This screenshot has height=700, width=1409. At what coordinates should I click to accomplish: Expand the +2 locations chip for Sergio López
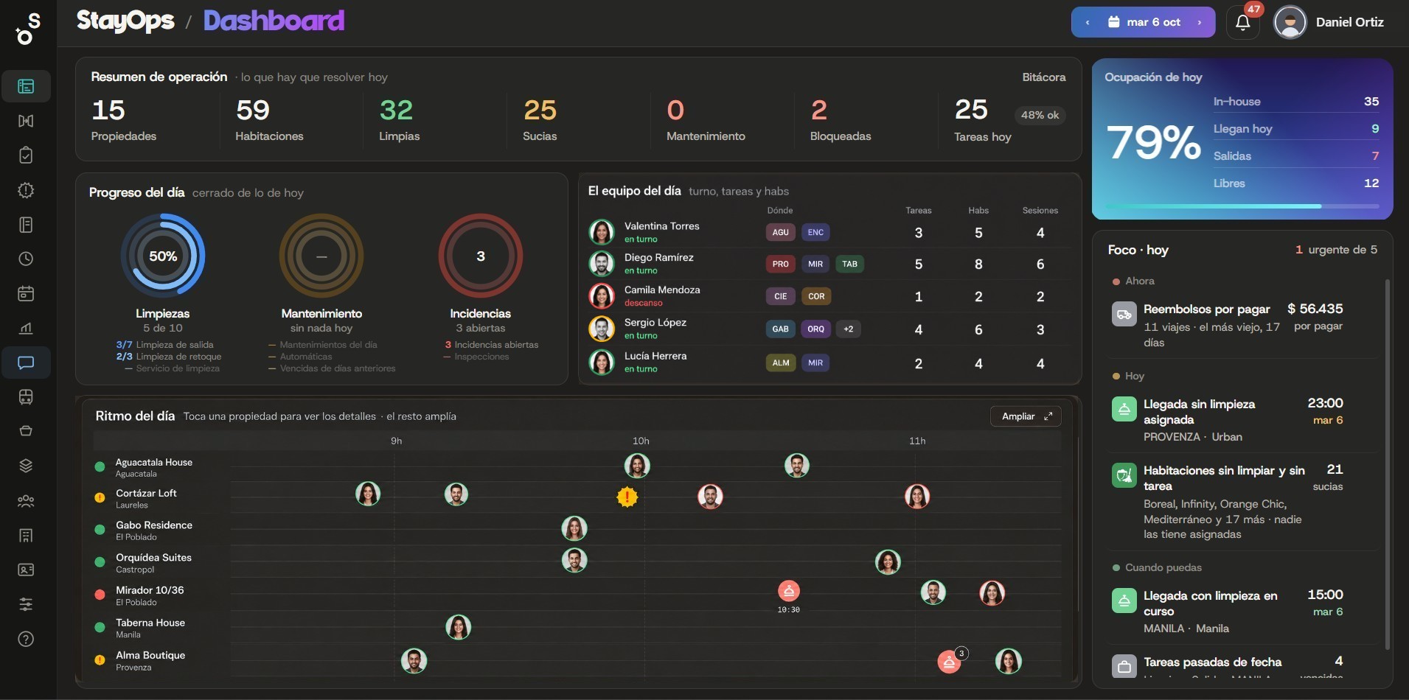click(849, 329)
